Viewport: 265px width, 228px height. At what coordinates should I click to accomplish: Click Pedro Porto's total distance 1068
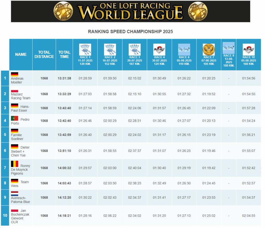tap(44, 121)
